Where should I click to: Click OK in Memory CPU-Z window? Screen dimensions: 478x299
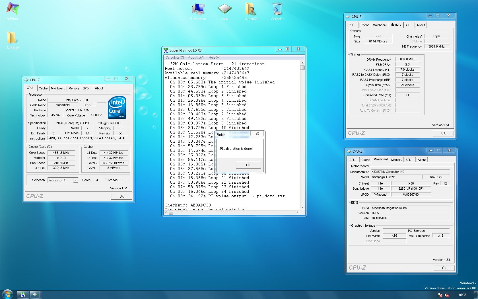(443, 133)
